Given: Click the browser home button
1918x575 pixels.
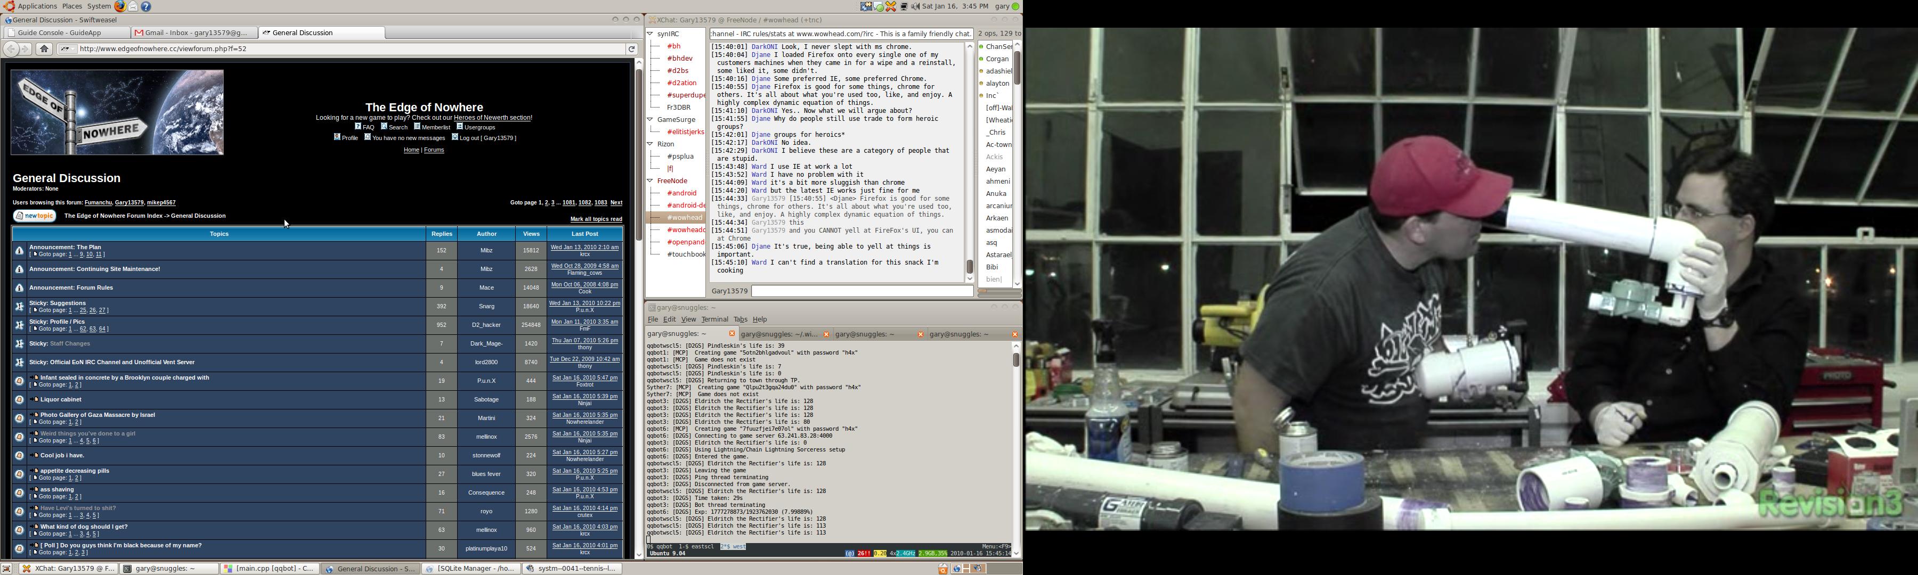Looking at the screenshot, I should [45, 49].
